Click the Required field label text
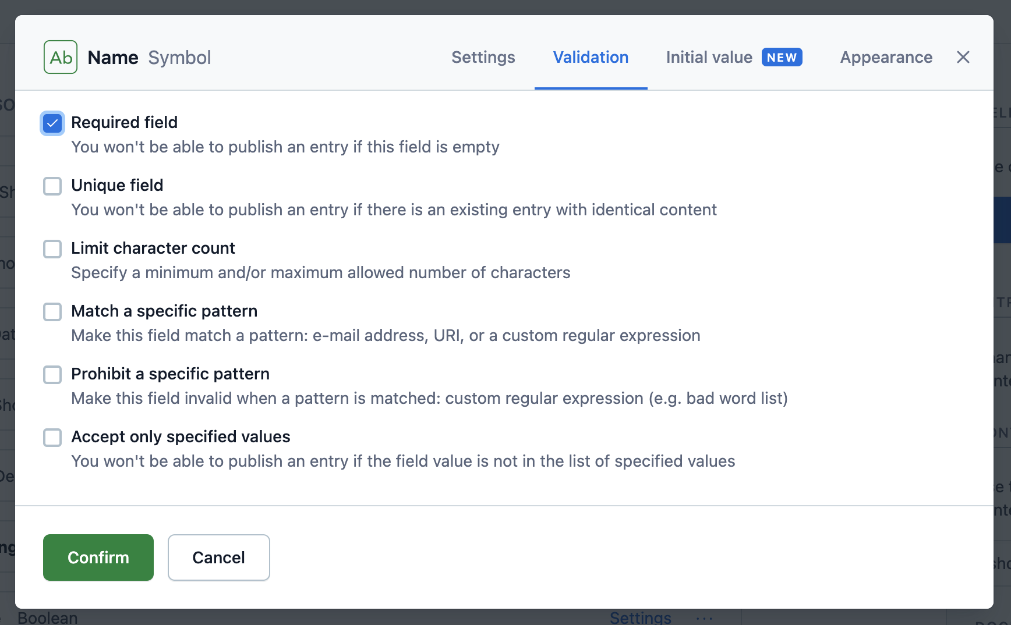The width and height of the screenshot is (1011, 625). pos(124,122)
